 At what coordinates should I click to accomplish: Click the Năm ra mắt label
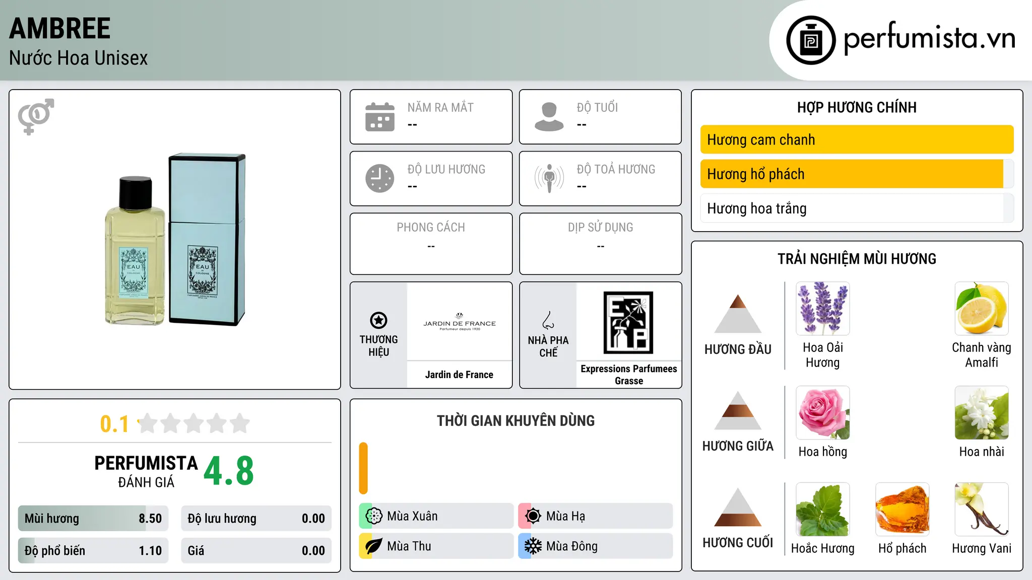coord(440,107)
